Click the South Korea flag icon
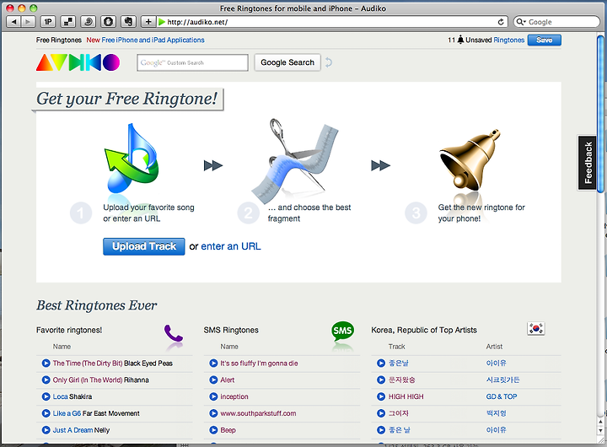This screenshot has height=447, width=607. 536,328
